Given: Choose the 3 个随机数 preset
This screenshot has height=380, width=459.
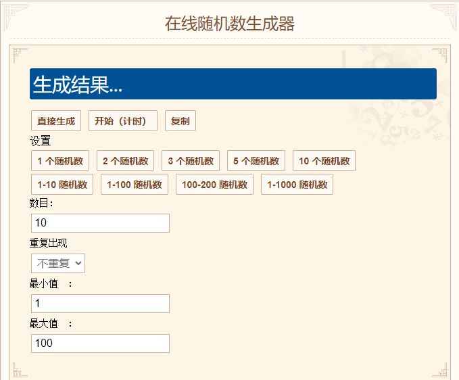Looking at the screenshot, I should [191, 160].
